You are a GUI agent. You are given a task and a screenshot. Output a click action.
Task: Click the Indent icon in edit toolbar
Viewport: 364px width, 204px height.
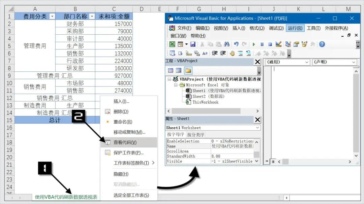coord(215,53)
